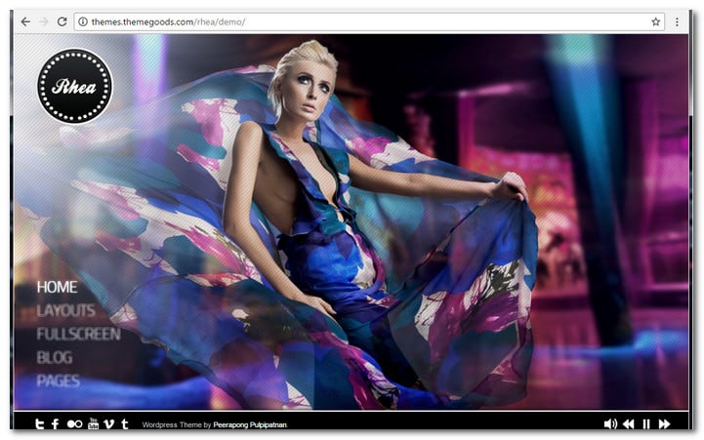Click the Peerapong Pulpipatnan author link

(x=250, y=425)
